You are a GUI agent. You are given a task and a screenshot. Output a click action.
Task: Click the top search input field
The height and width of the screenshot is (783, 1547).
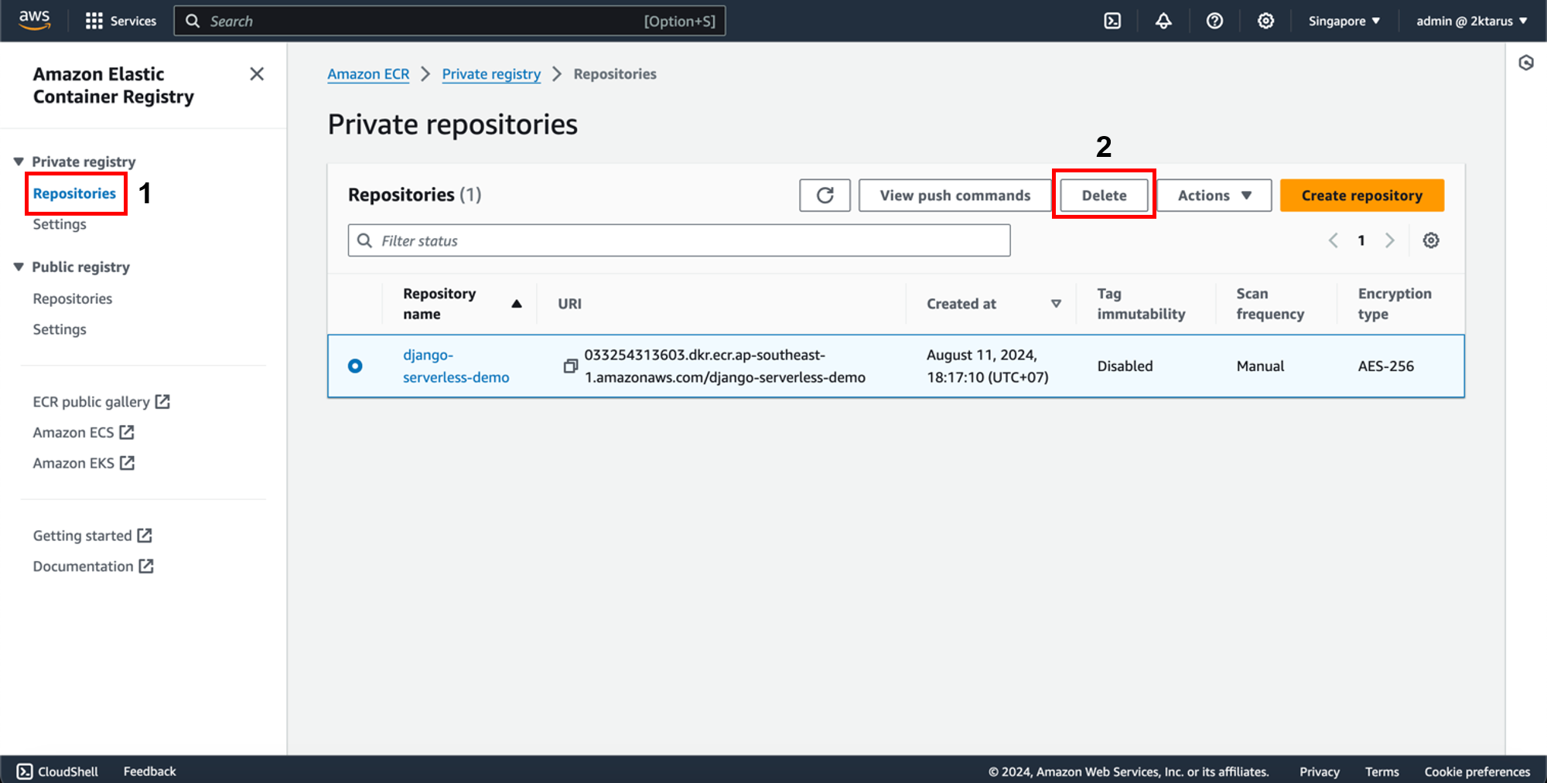click(449, 21)
